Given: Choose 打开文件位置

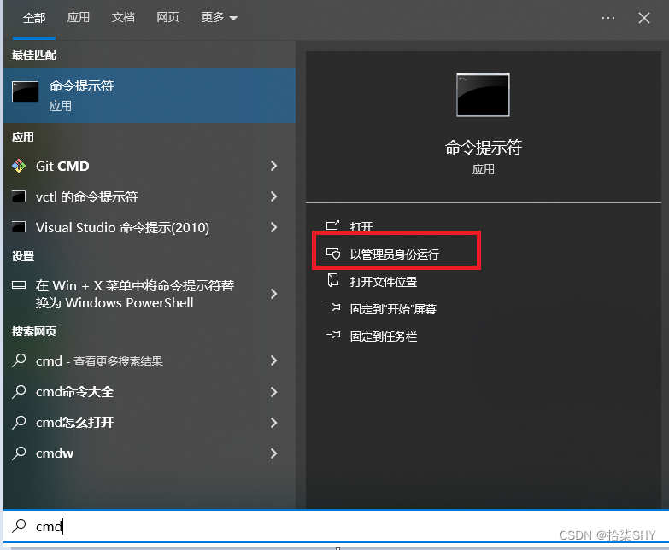Looking at the screenshot, I should pos(383,281).
